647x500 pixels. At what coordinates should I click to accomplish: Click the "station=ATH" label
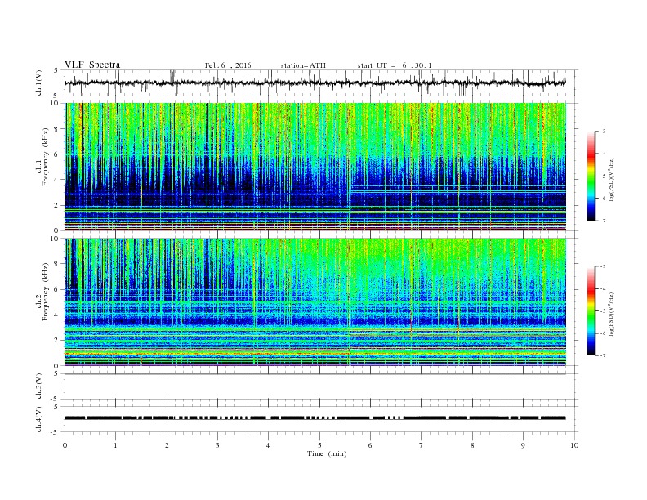pos(303,65)
